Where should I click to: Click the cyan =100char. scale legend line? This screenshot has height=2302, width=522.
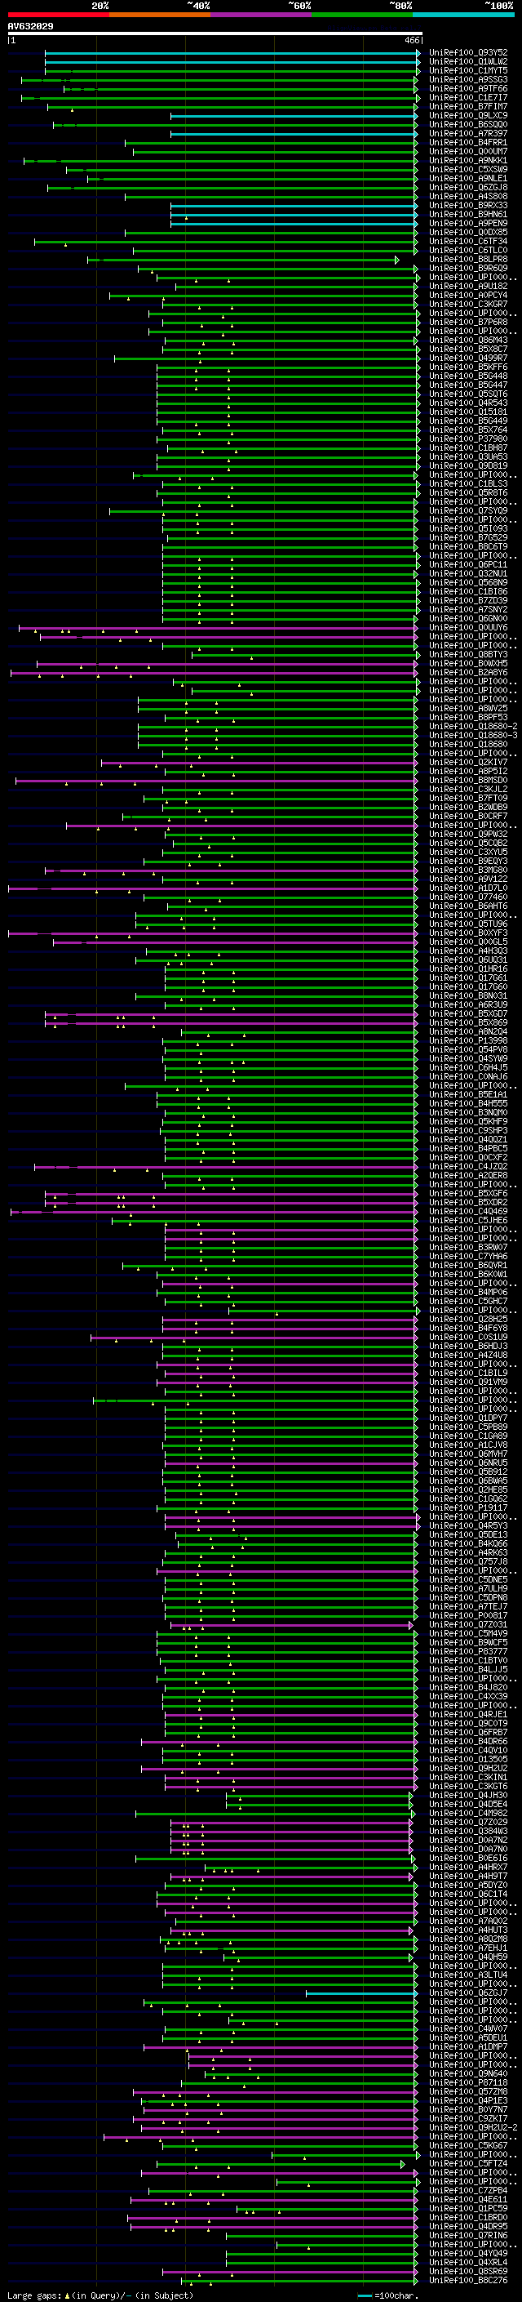tap(364, 2295)
